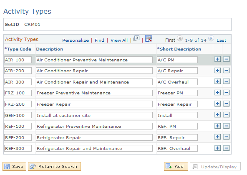This screenshot has width=247, height=175.
Task: Delete the AIR-100 row
Action: (226, 59)
